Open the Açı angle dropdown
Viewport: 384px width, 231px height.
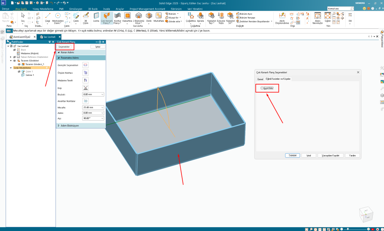(x=102, y=118)
